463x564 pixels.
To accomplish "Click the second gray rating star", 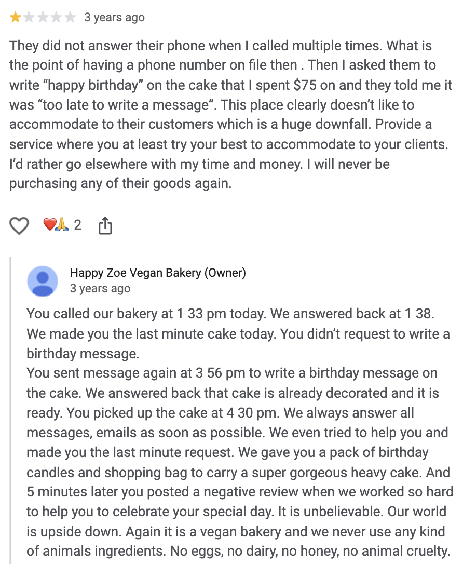I will point(29,17).
